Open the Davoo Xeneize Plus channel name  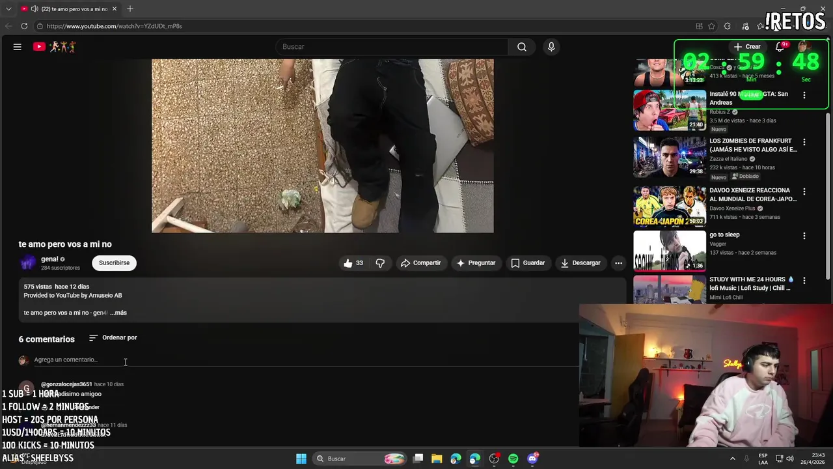click(731, 208)
